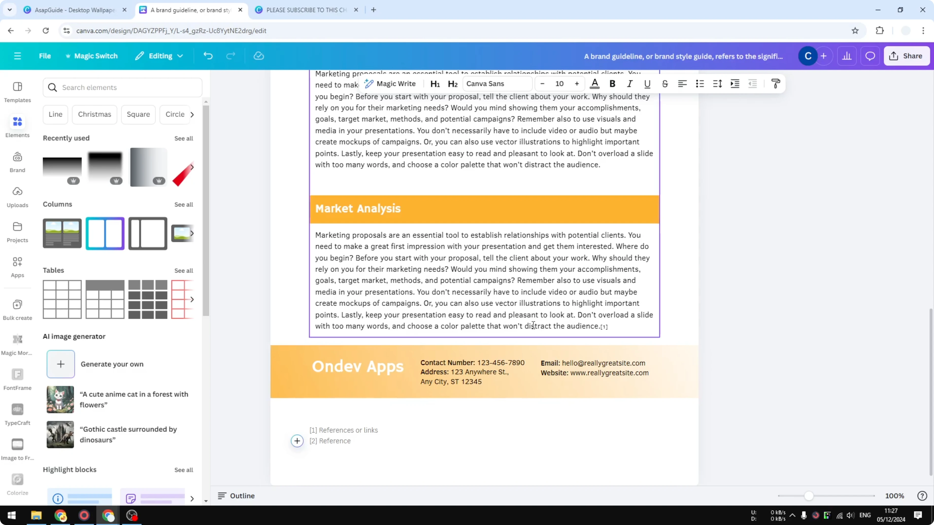See all Tables elements
Screen dimensions: 934x525
coord(184,270)
